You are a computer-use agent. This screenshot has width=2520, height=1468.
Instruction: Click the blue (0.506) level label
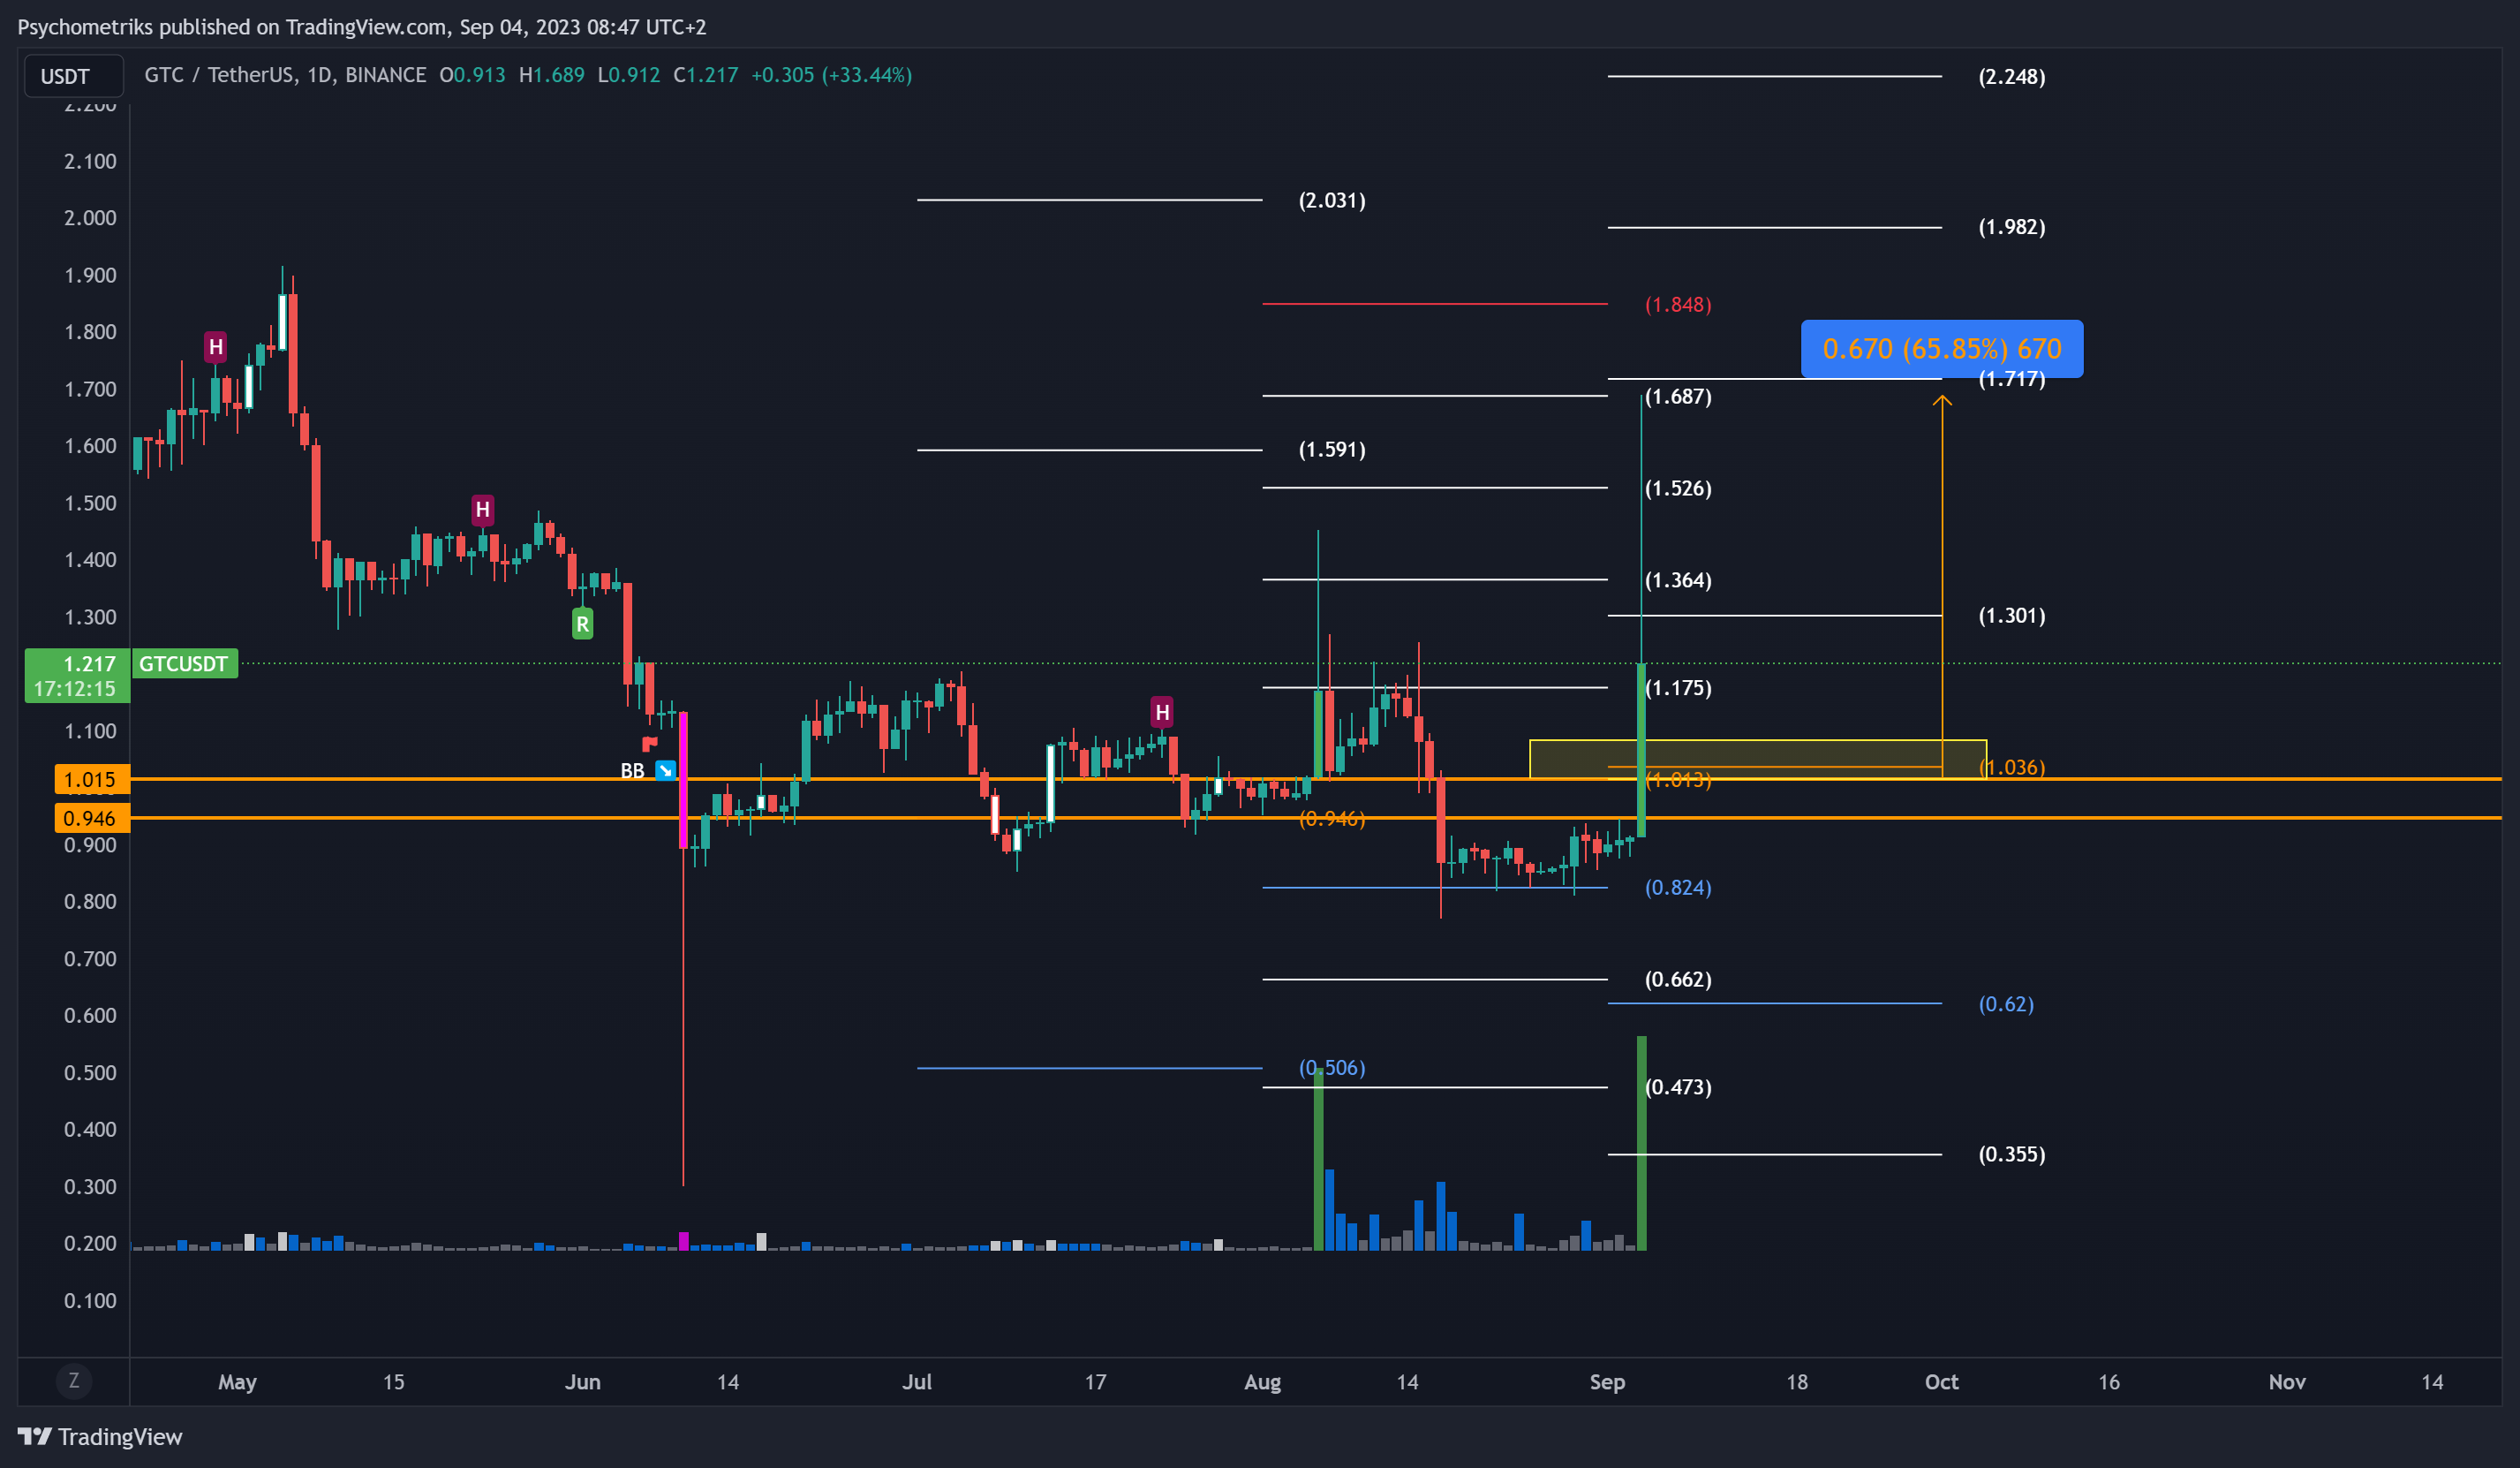pos(1332,1068)
